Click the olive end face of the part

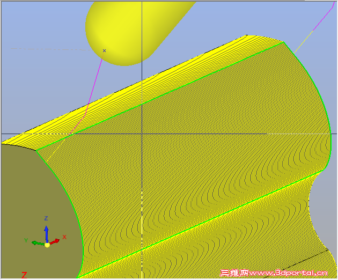click(x=39, y=211)
